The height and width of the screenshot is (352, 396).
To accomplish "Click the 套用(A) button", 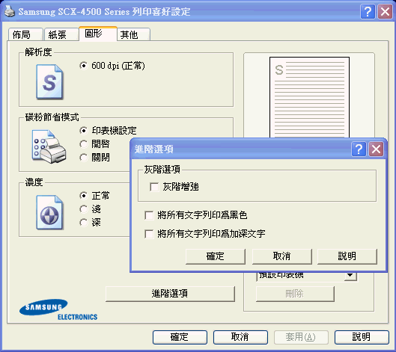I will point(301,337).
